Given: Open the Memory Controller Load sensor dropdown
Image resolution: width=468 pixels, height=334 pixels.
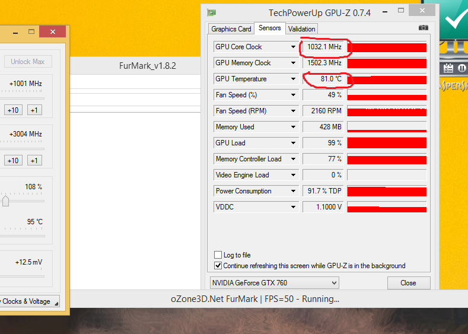Looking at the screenshot, I should point(293,159).
